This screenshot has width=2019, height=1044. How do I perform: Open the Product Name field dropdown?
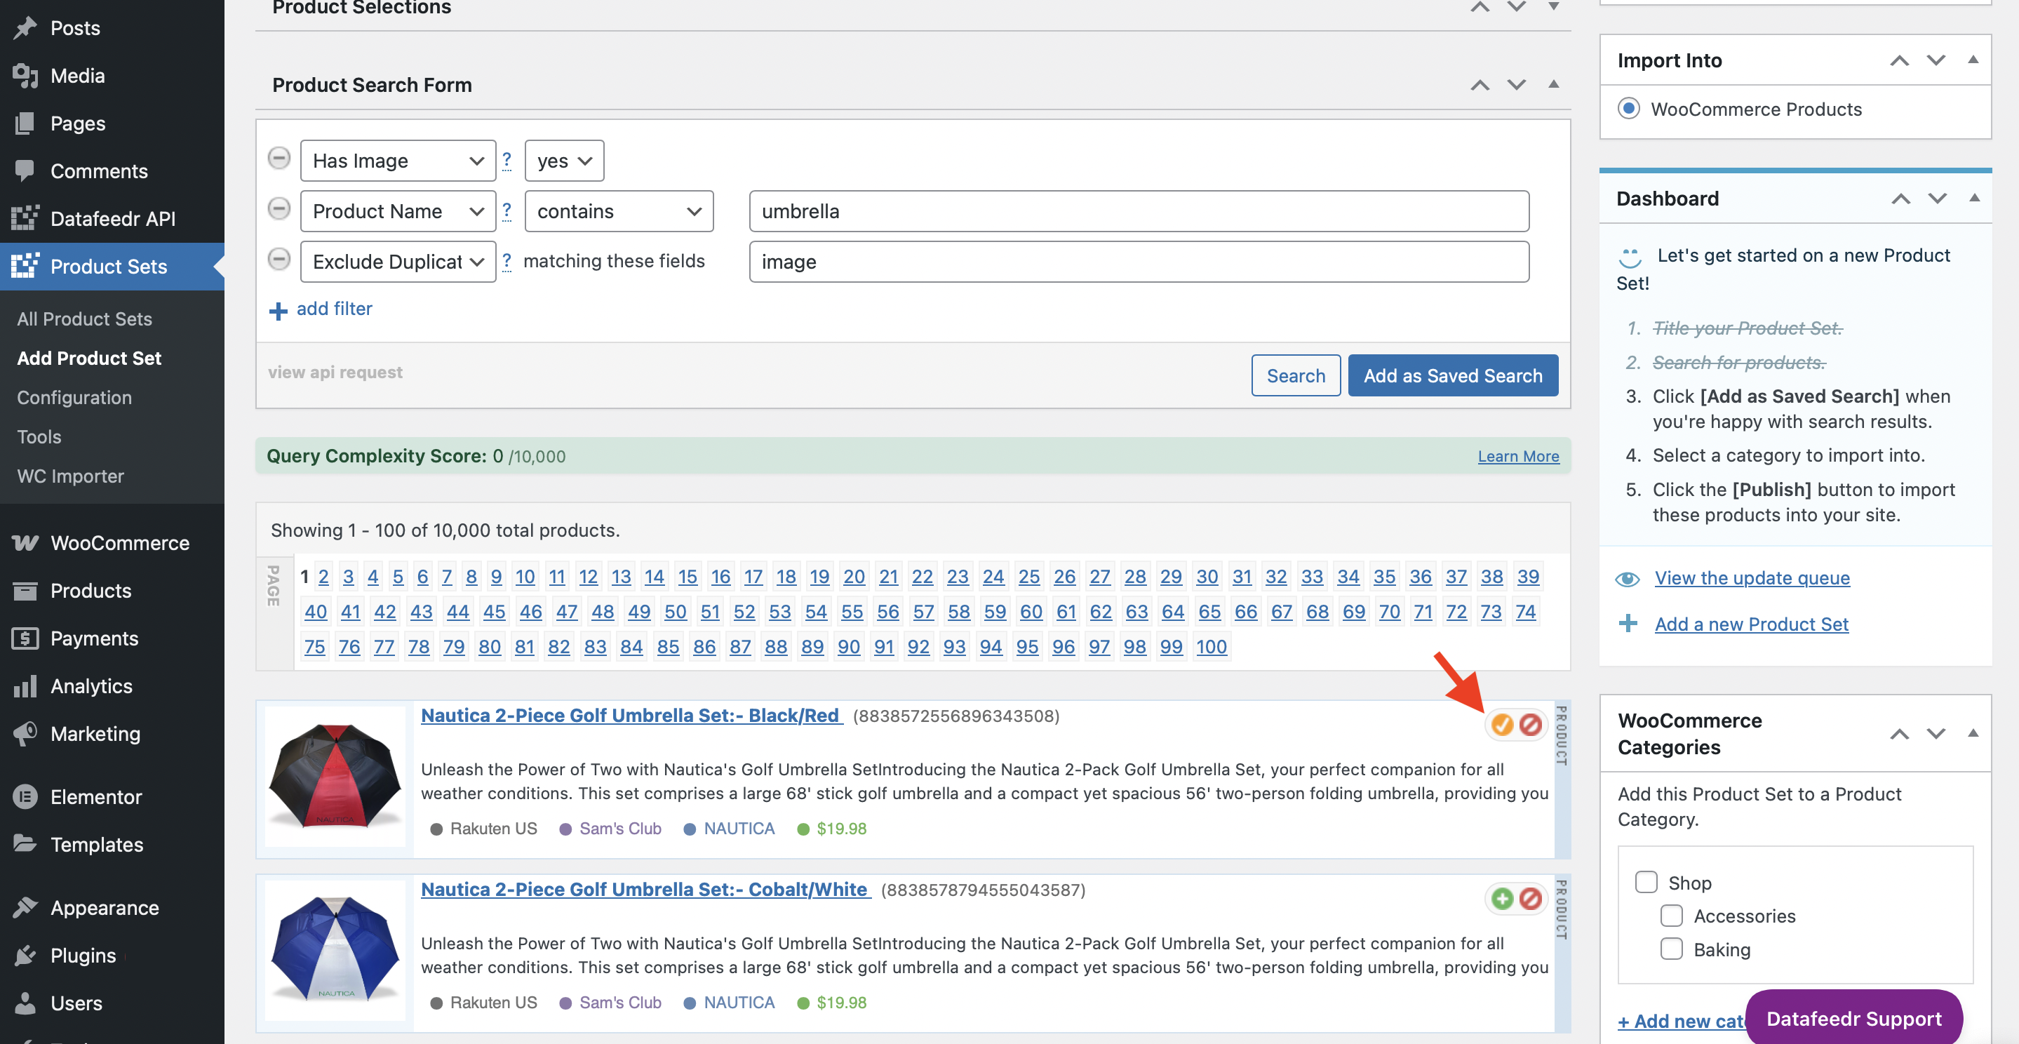point(397,211)
